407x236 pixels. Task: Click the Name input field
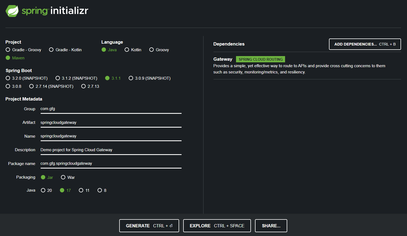pos(111,136)
